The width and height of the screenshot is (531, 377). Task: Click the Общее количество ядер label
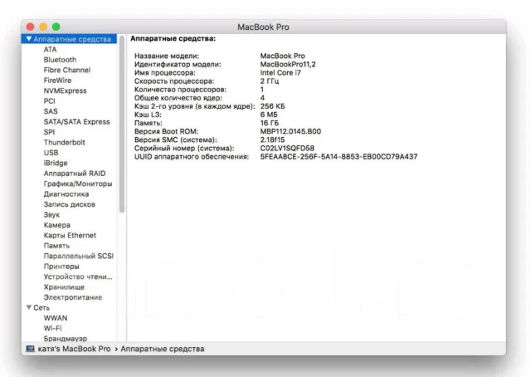[x=178, y=98]
